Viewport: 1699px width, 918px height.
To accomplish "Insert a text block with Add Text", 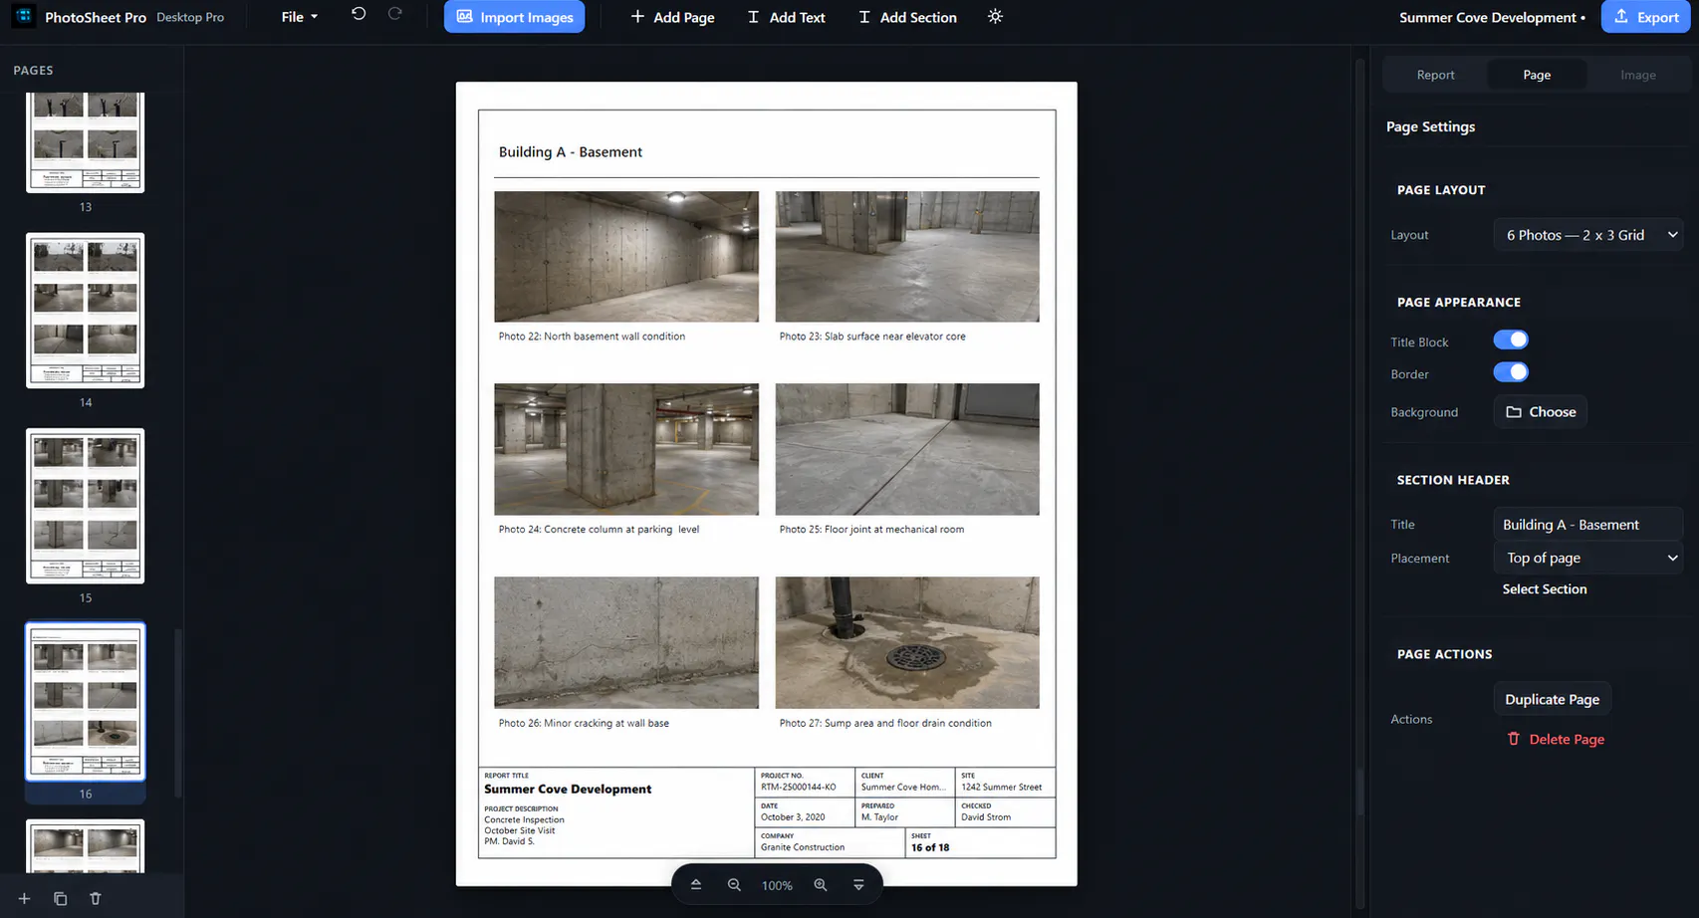I will pos(786,17).
